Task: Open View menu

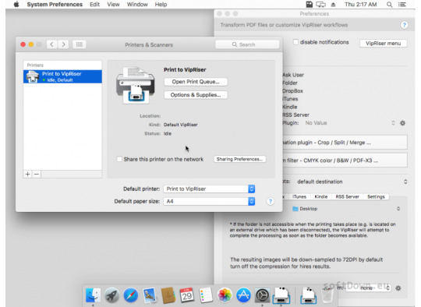Action: 113,5
